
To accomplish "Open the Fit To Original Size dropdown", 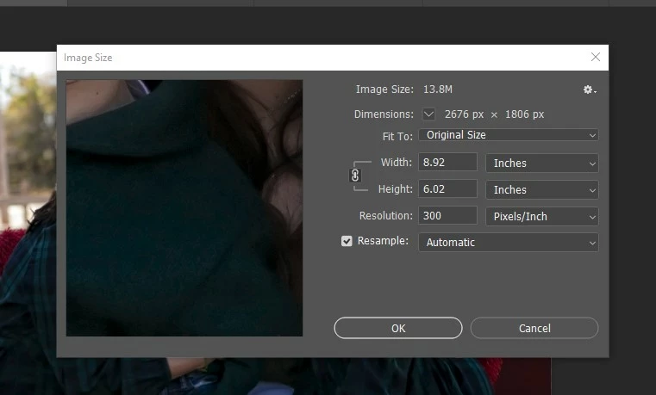I will click(x=509, y=135).
